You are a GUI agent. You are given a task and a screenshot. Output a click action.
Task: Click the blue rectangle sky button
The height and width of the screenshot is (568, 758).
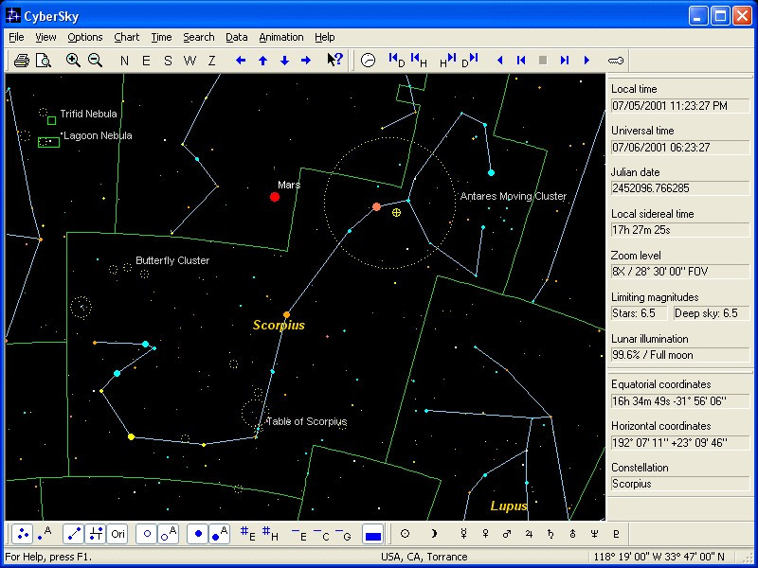click(372, 534)
